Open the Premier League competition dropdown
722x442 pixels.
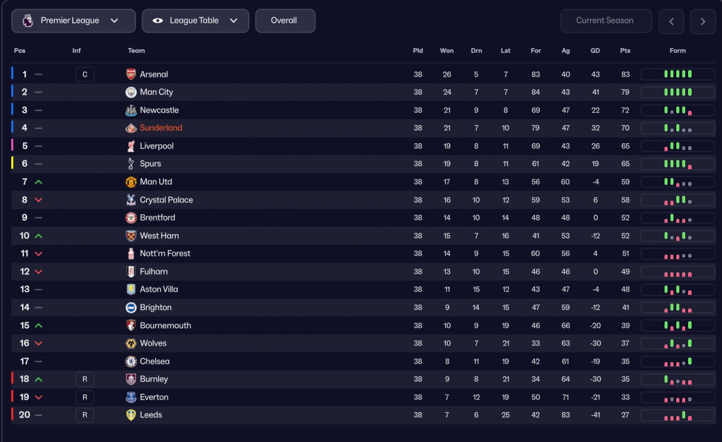73,21
